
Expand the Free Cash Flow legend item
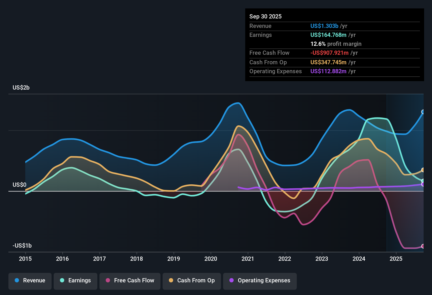coord(130,281)
